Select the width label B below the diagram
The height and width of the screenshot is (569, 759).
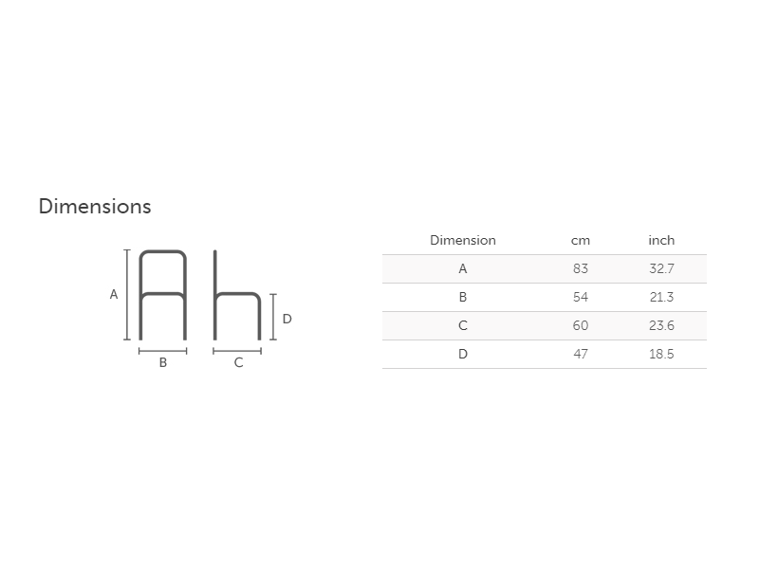coord(163,362)
